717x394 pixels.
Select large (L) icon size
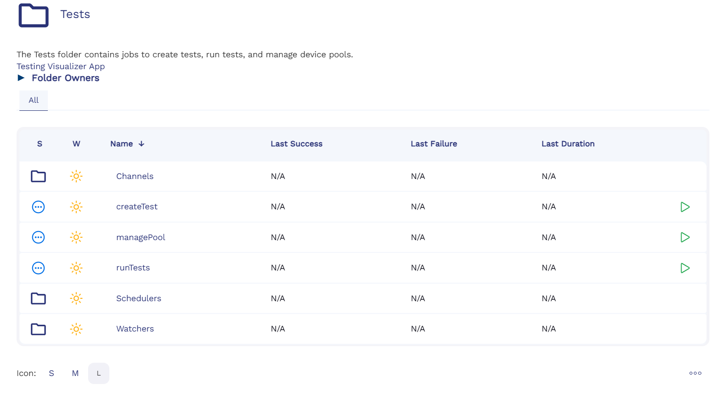[x=99, y=373]
